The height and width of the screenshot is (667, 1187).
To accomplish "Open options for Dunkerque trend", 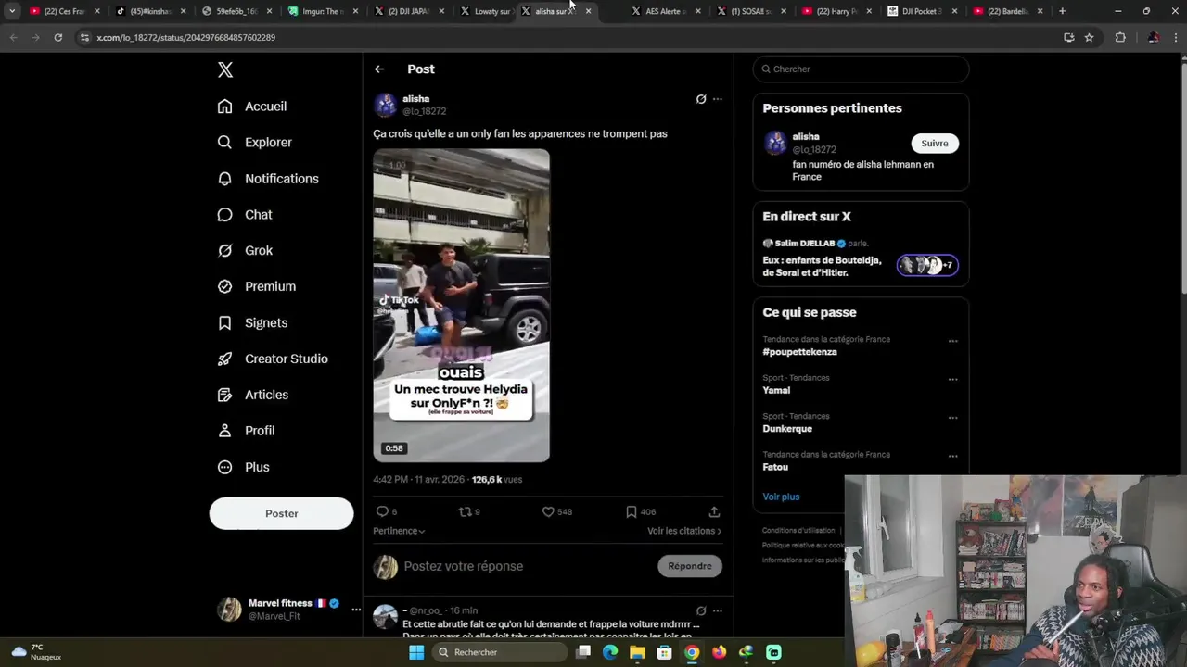I will tap(952, 418).
